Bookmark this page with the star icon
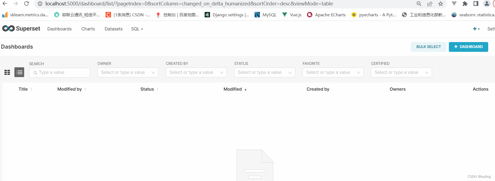 coord(440,4)
